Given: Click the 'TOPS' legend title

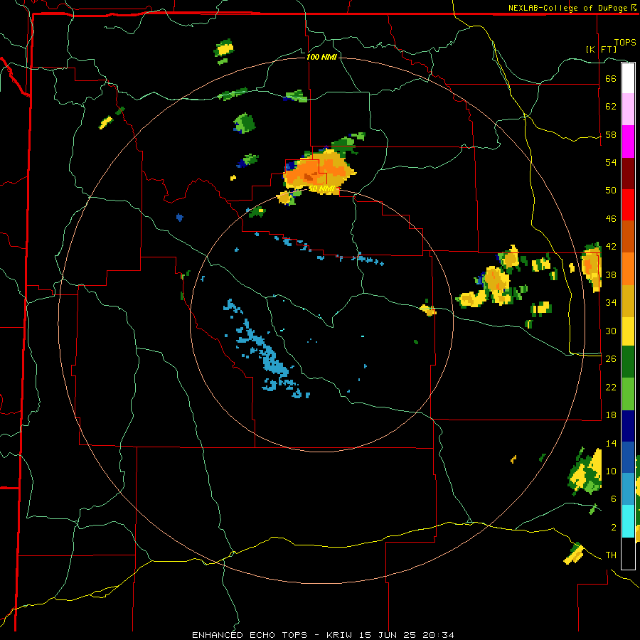Looking at the screenshot, I should point(625,43).
